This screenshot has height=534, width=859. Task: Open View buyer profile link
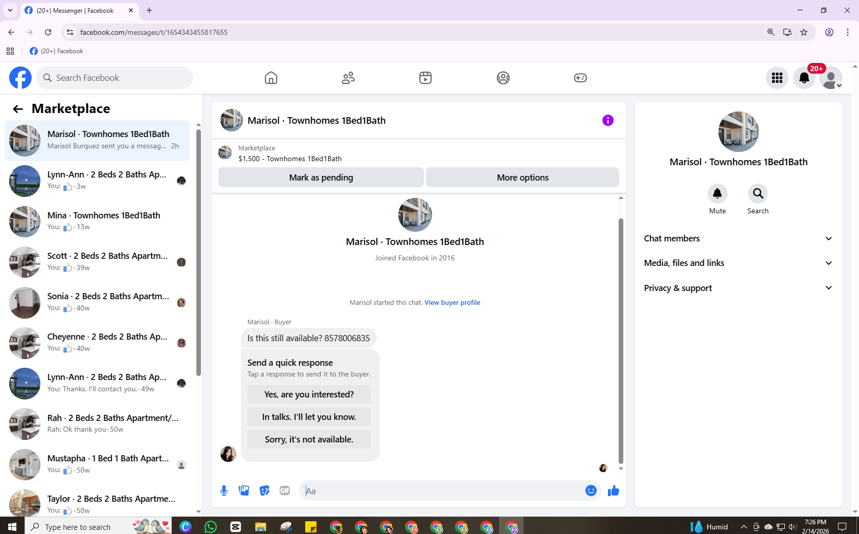coord(452,302)
